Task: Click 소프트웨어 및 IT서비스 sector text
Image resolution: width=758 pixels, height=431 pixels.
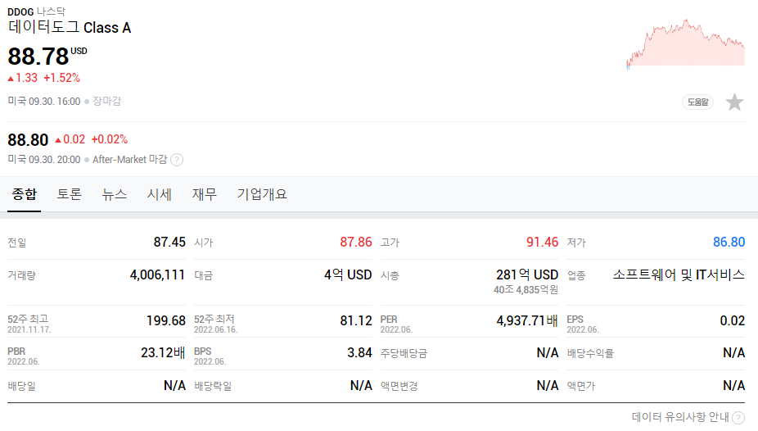Action: pos(679,274)
